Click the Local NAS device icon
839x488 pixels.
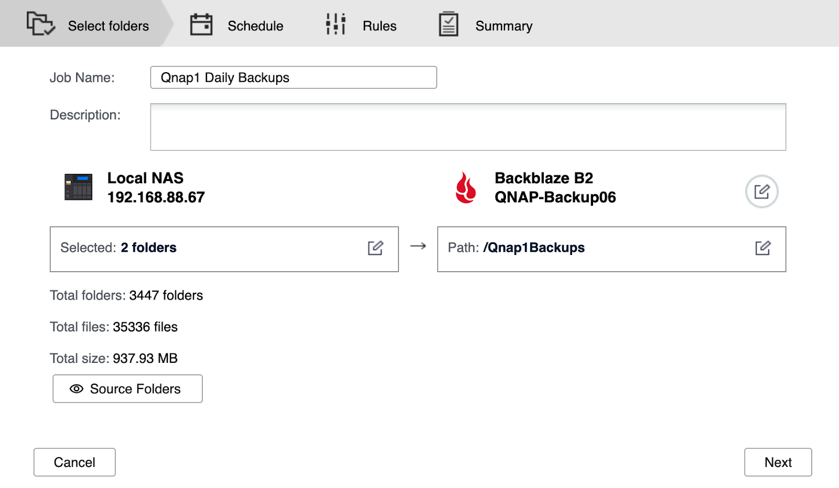click(78, 187)
